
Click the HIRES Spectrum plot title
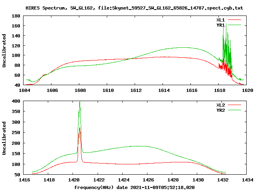[x=134, y=8]
